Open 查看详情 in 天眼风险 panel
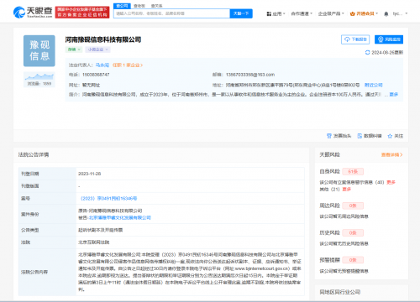The height and width of the screenshot is (302, 420). (x=391, y=154)
